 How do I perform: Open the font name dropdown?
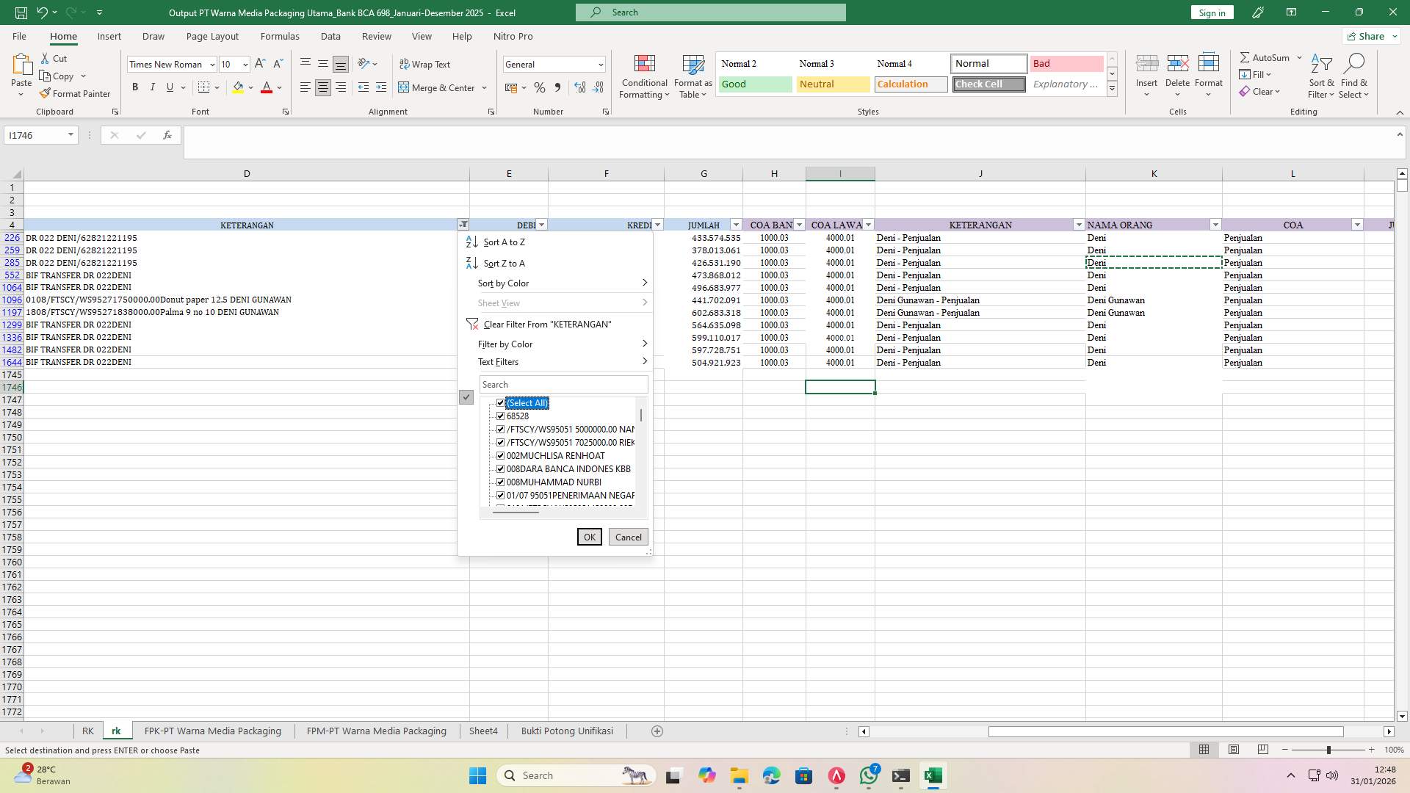tap(211, 64)
